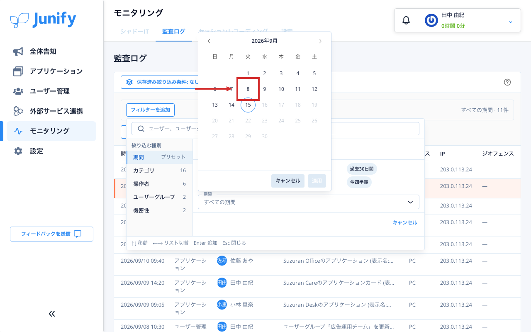
Task: Select September 1 in the calendar
Action: (248, 73)
